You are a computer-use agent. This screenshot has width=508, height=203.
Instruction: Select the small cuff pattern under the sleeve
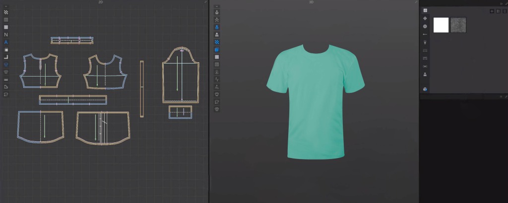(181, 112)
